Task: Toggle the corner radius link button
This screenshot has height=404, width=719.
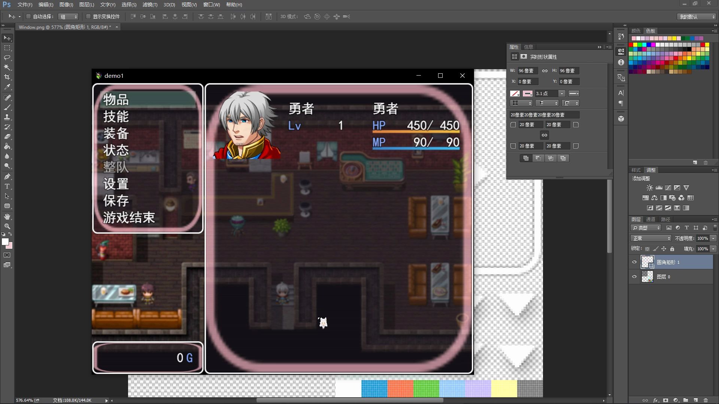Action: (544, 135)
